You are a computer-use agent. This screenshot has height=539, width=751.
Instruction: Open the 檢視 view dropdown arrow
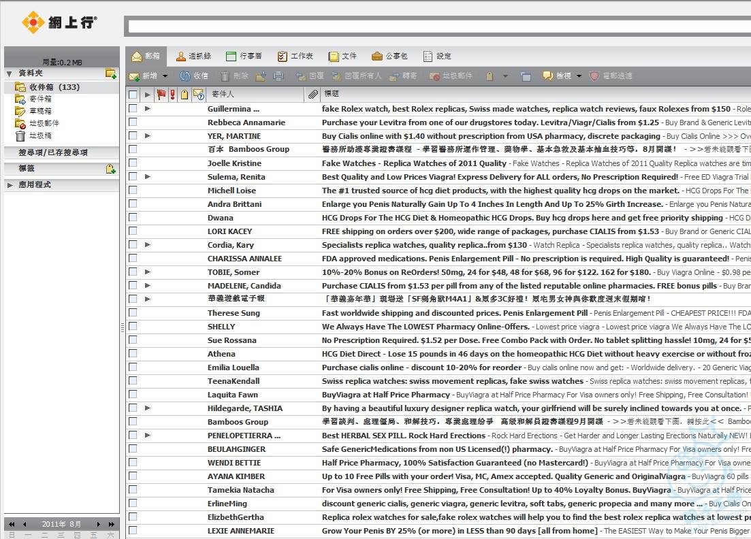coord(579,76)
